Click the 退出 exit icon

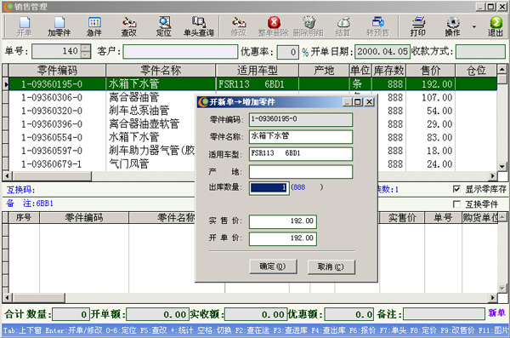pyautogui.click(x=496, y=26)
